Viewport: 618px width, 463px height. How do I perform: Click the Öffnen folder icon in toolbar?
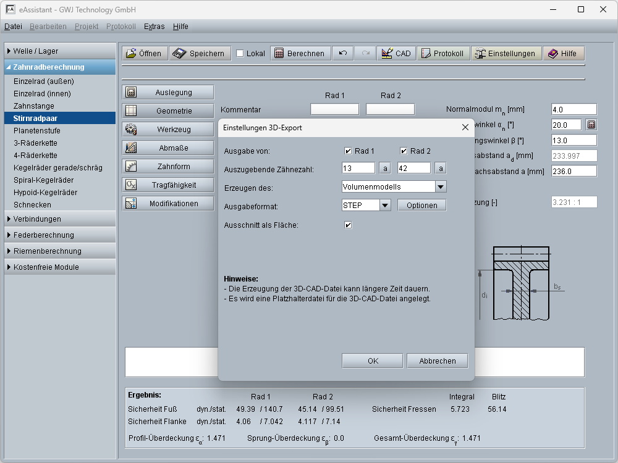[131, 54]
